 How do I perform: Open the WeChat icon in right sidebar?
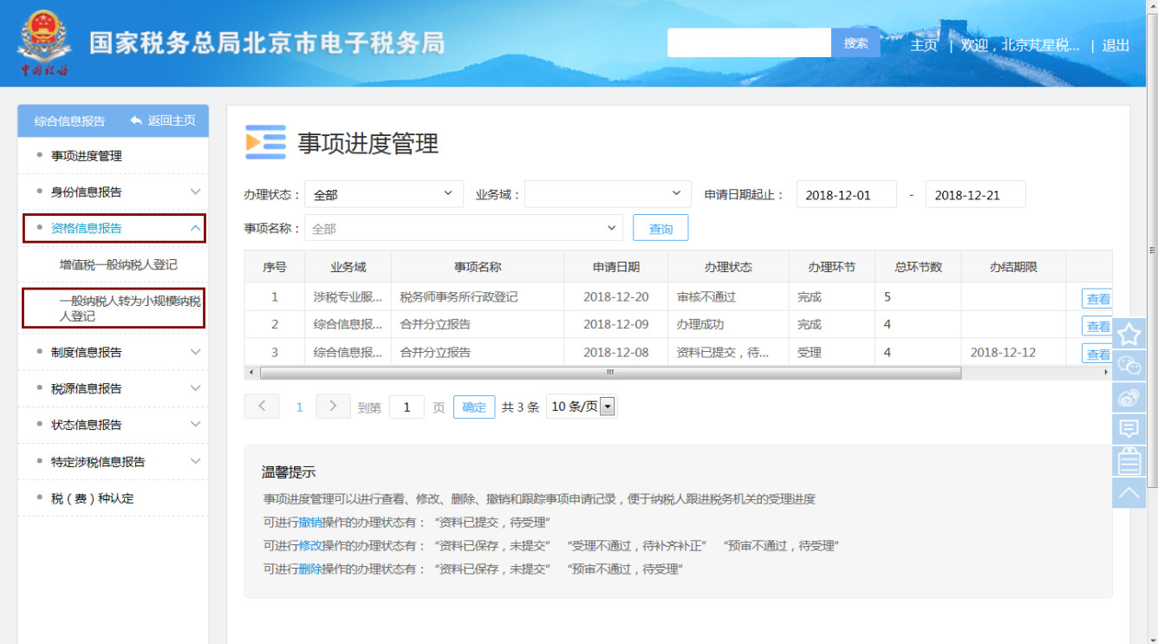click(1129, 366)
